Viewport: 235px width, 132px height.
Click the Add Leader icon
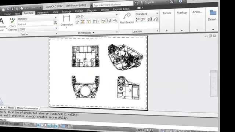pyautogui.click(x=138, y=19)
